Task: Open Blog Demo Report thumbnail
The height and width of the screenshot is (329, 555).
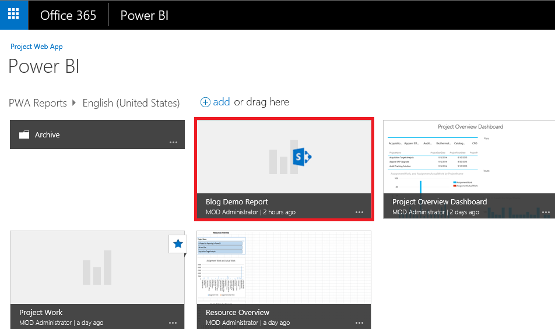Action: [284, 157]
